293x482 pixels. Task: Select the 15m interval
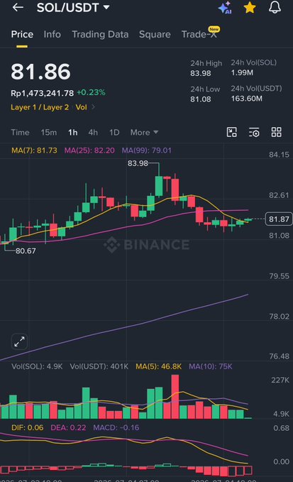(49, 133)
